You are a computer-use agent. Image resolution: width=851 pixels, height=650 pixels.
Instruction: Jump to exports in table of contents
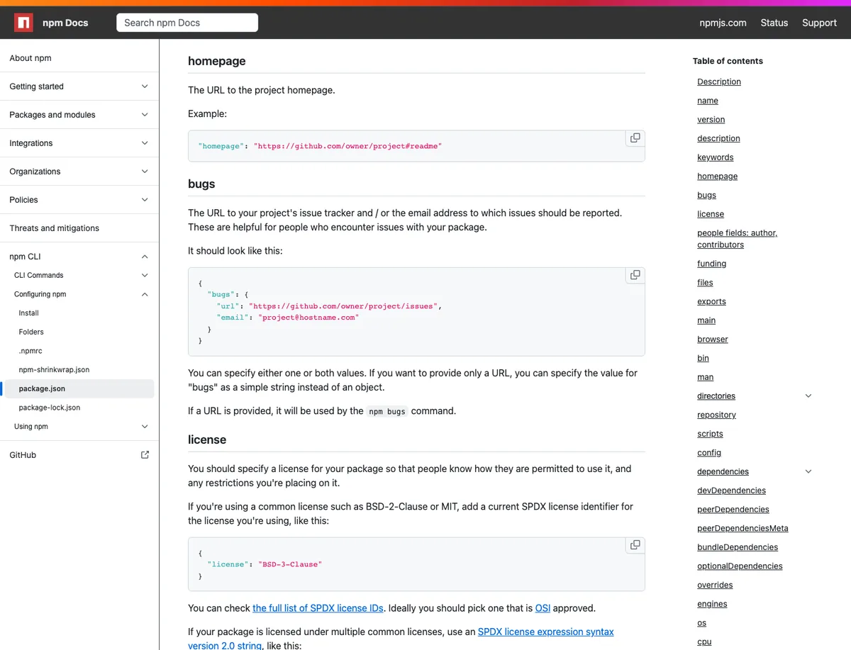[x=711, y=301]
